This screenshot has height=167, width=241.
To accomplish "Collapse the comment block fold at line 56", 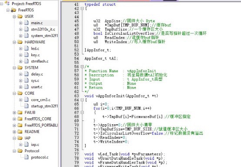I will [82, 67].
